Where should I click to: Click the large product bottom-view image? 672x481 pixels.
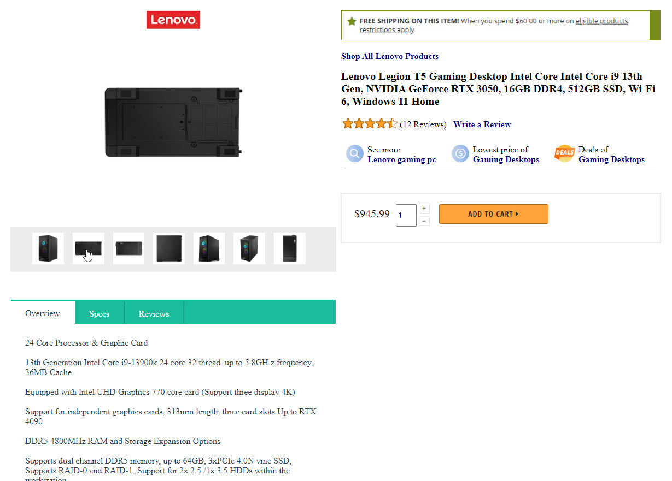[173, 122]
